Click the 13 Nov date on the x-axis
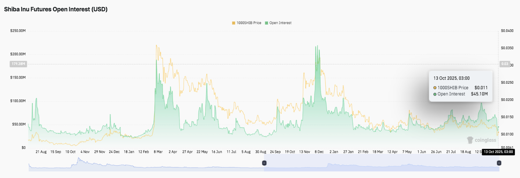 click(305, 152)
